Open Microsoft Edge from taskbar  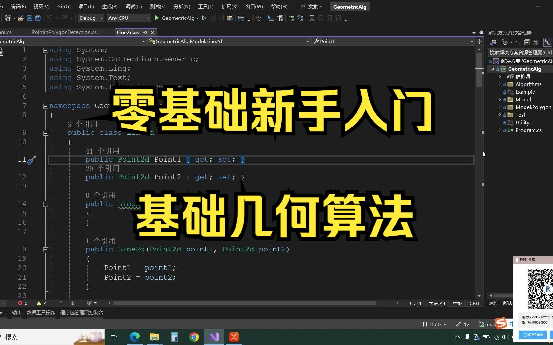[135, 337]
